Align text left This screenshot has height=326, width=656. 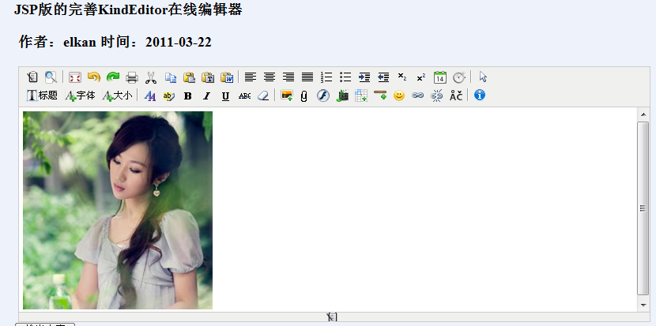251,77
